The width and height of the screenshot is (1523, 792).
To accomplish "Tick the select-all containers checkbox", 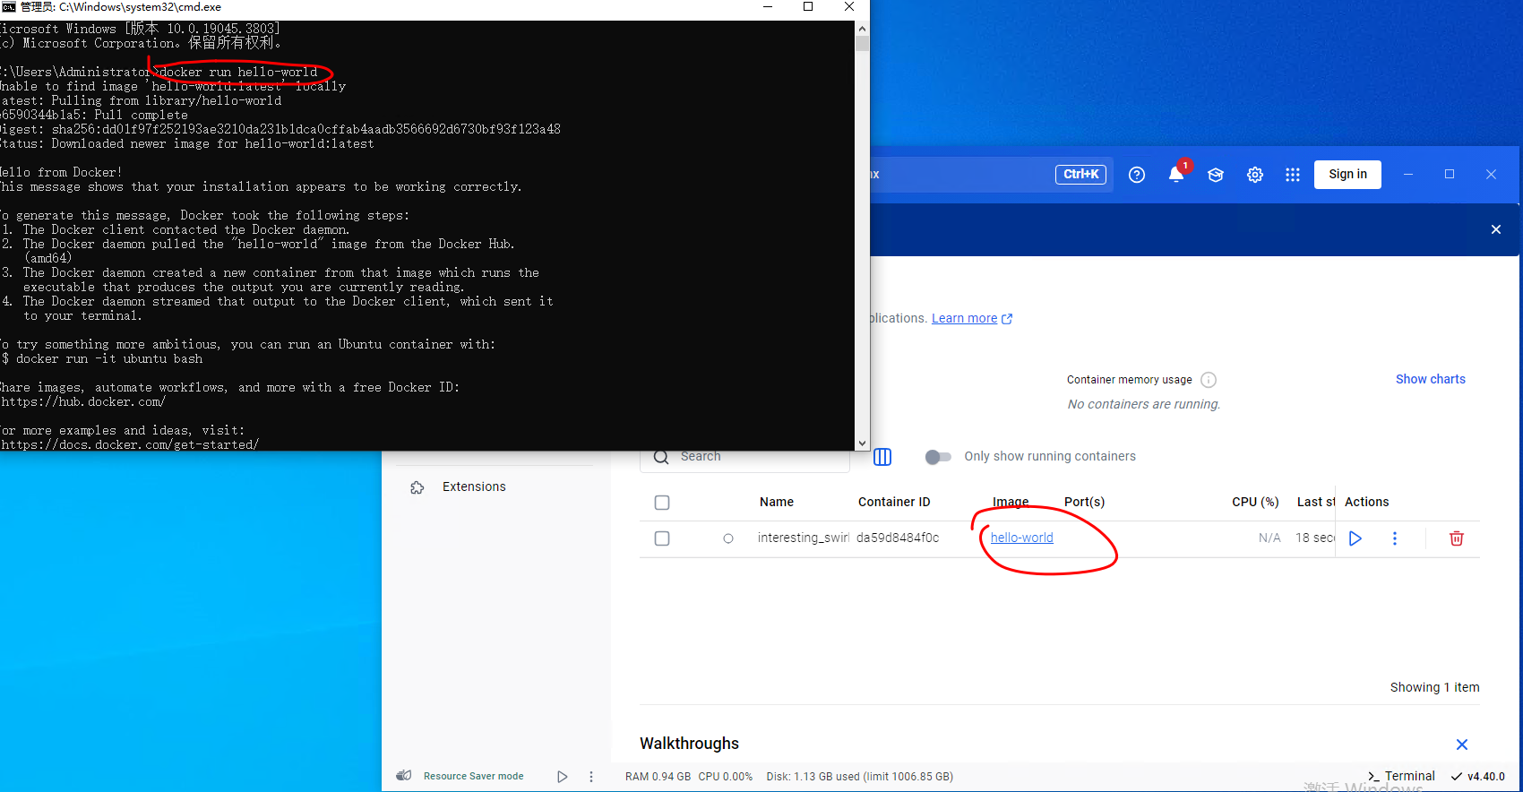I will pyautogui.click(x=662, y=503).
